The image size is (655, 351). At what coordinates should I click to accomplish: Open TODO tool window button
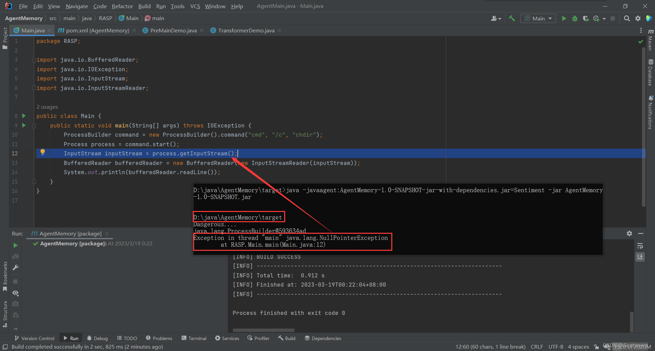pos(127,338)
